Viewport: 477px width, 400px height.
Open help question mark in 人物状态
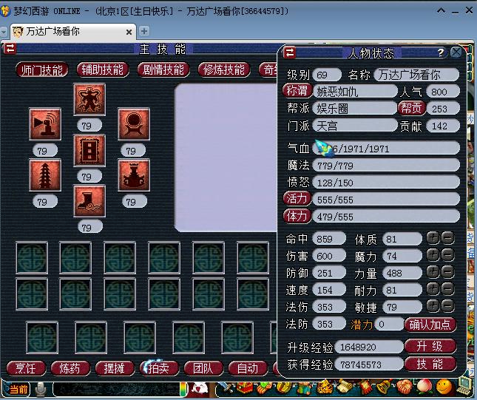(x=441, y=52)
